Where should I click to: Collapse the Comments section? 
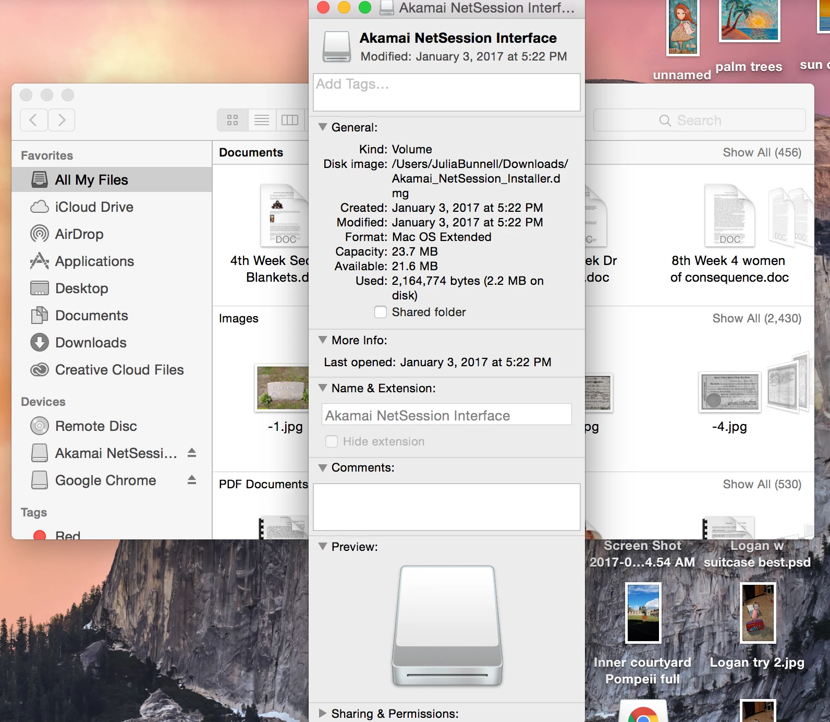click(x=323, y=467)
